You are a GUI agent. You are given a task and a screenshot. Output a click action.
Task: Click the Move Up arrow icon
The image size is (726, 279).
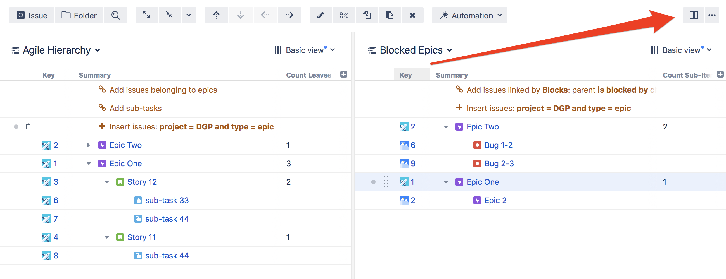coord(216,15)
